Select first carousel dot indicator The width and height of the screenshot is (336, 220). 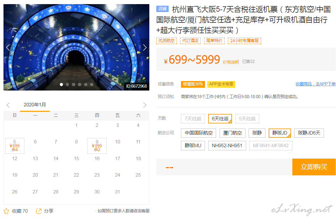(61, 85)
